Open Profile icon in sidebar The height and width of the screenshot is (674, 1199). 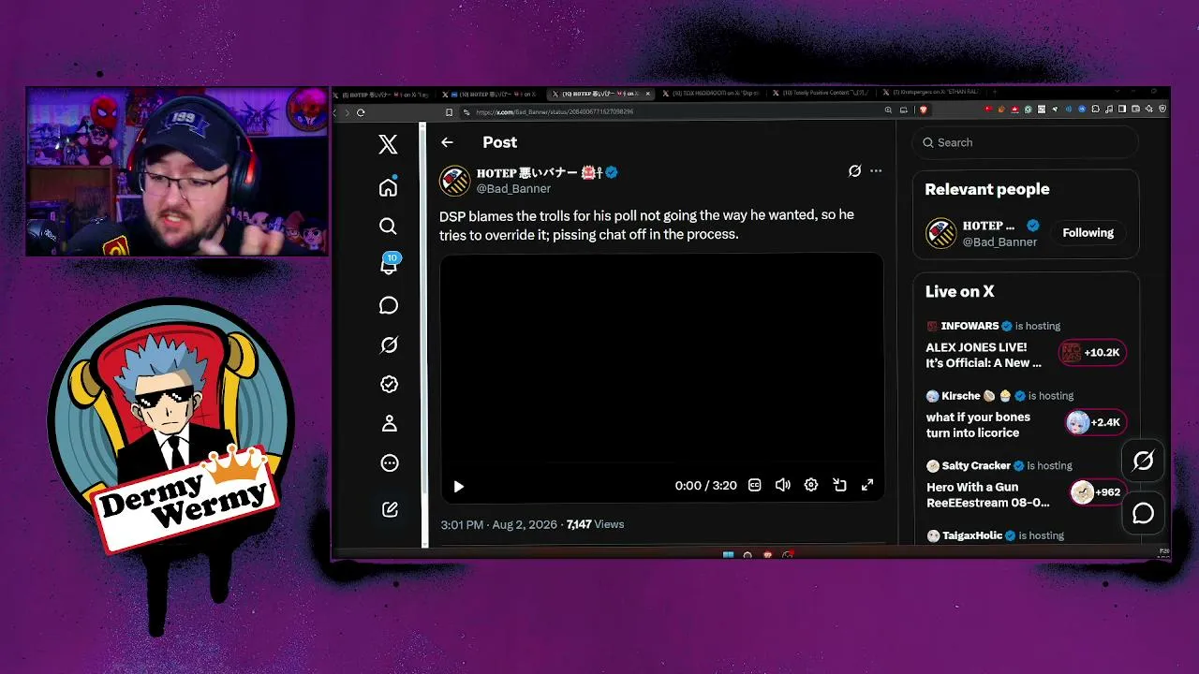(x=389, y=423)
